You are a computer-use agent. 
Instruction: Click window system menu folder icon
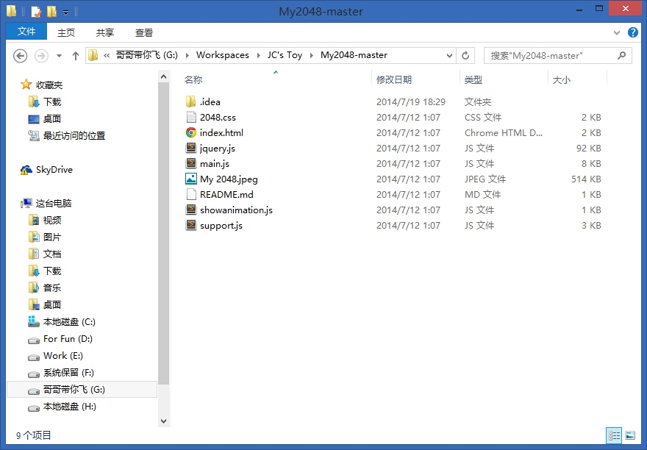click(x=12, y=11)
